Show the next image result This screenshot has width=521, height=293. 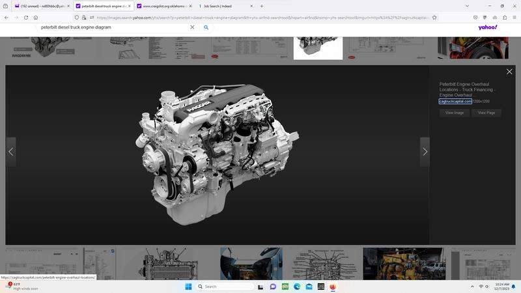point(425,152)
